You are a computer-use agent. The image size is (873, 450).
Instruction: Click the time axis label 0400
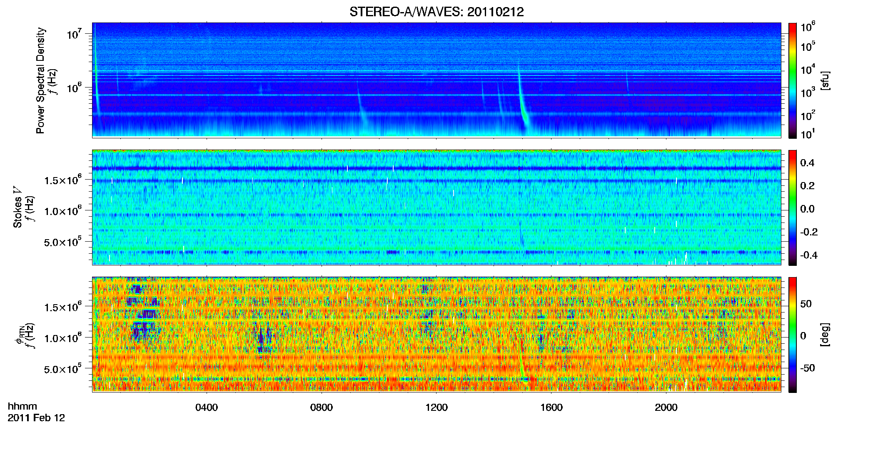point(207,407)
